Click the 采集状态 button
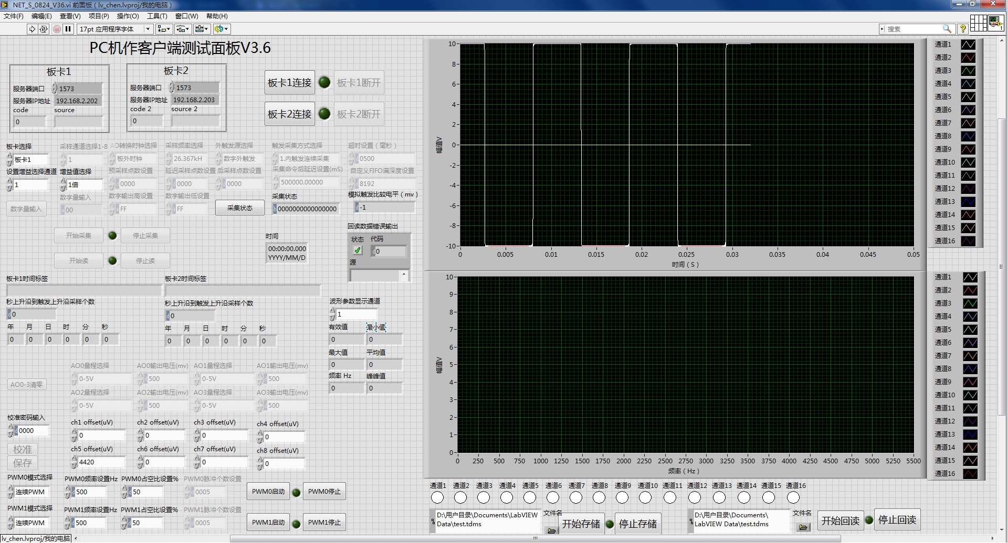The height and width of the screenshot is (543, 1007). coord(240,208)
